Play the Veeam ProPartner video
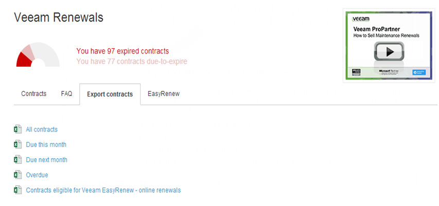 (390, 52)
